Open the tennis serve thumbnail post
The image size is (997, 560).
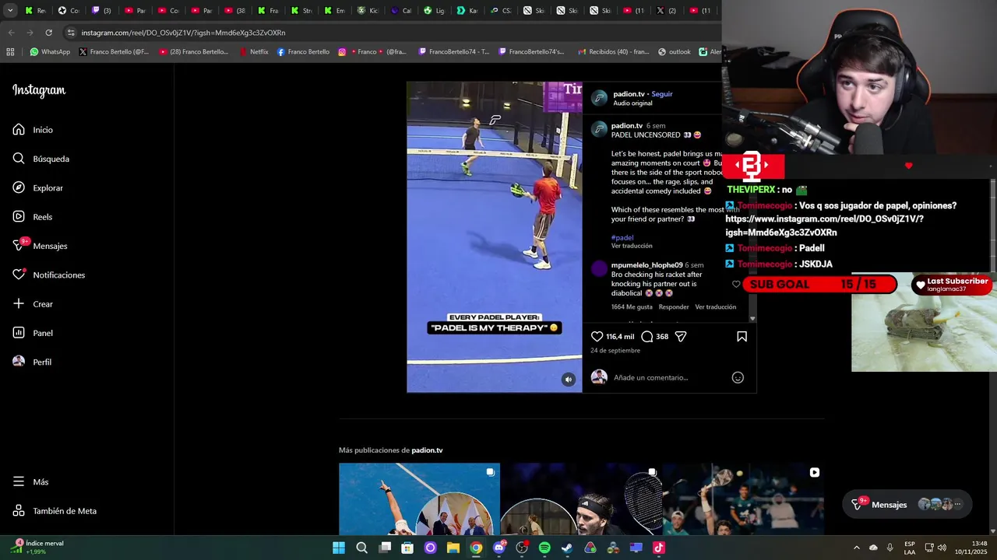pos(419,499)
